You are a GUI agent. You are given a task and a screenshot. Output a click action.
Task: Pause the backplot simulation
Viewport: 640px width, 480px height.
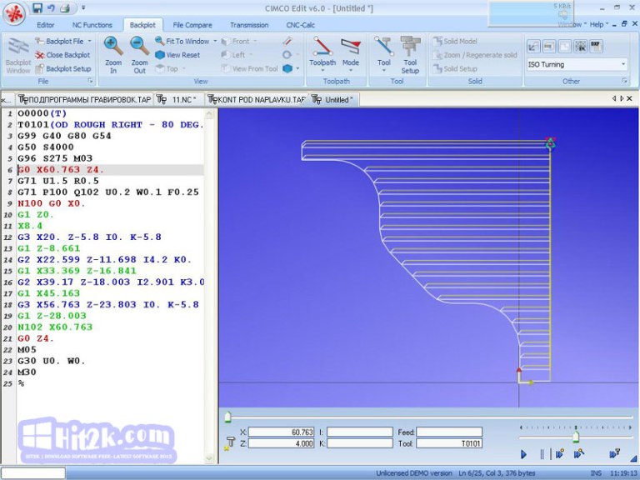pyautogui.click(x=542, y=454)
